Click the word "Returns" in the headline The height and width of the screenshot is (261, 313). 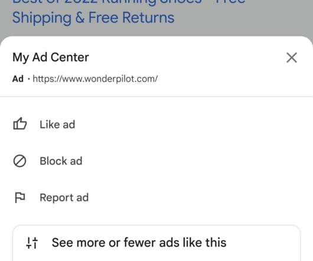tap(148, 18)
